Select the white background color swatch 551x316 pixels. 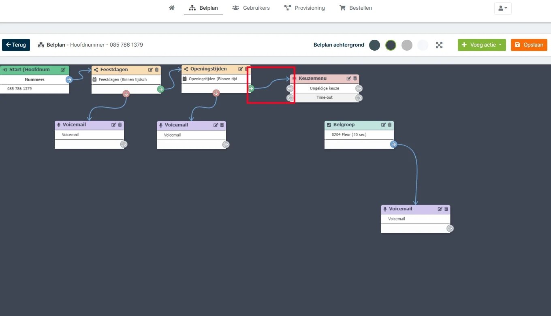[x=423, y=45]
